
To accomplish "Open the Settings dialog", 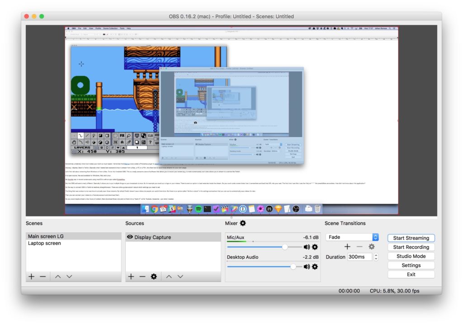I will (x=411, y=265).
